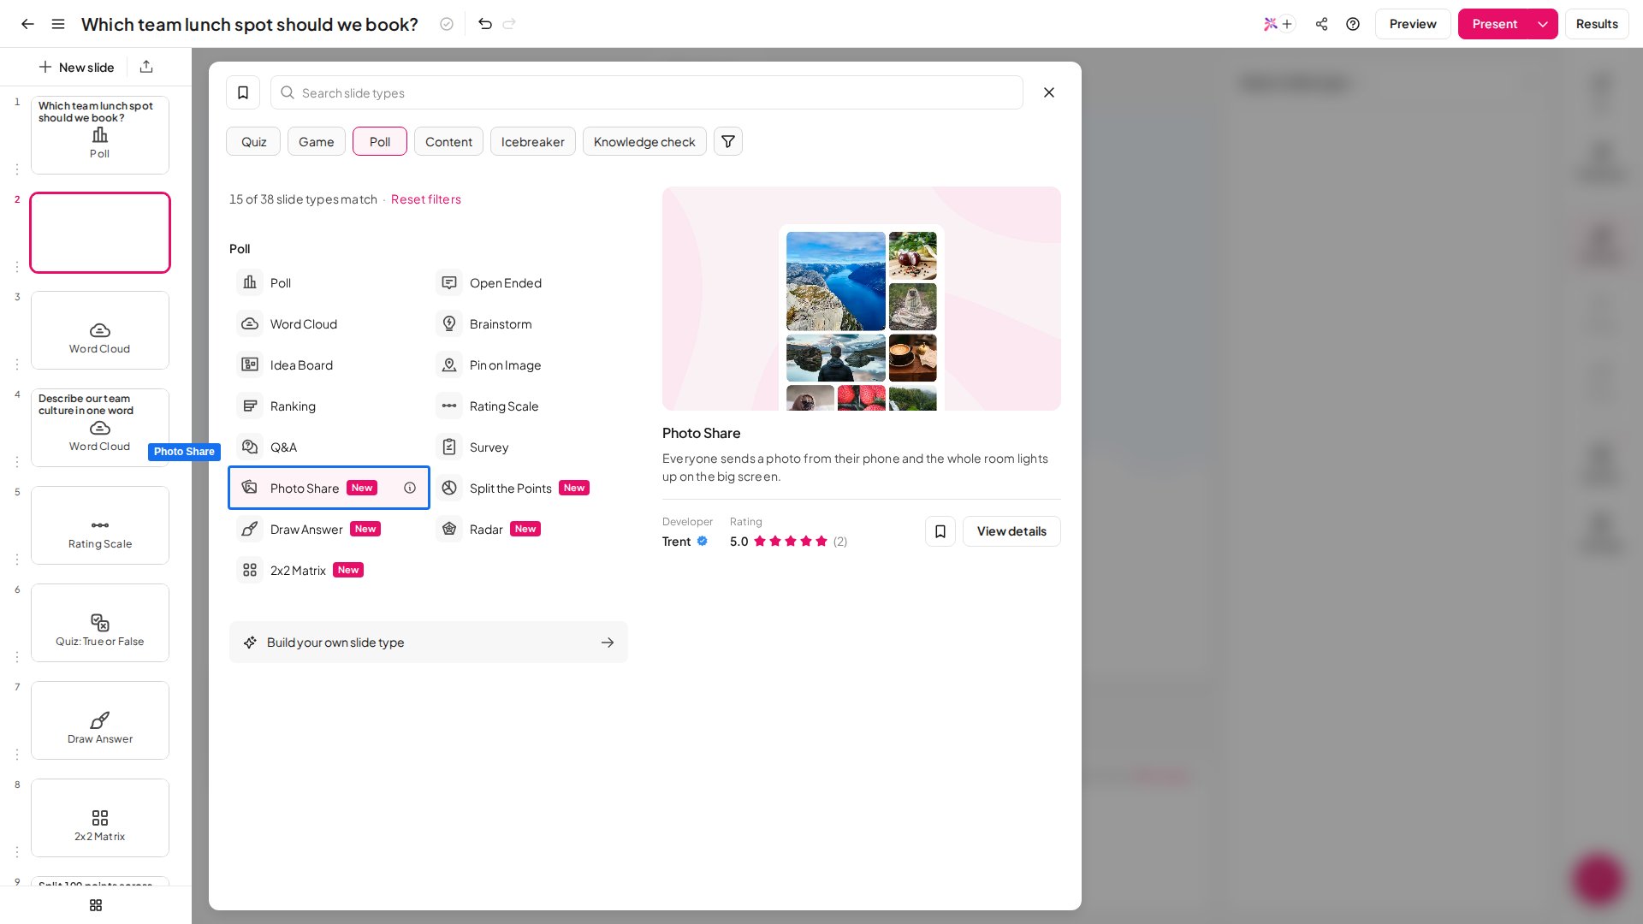This screenshot has height=924, width=1643.
Task: Toggle the Game filter chip
Action: click(317, 141)
